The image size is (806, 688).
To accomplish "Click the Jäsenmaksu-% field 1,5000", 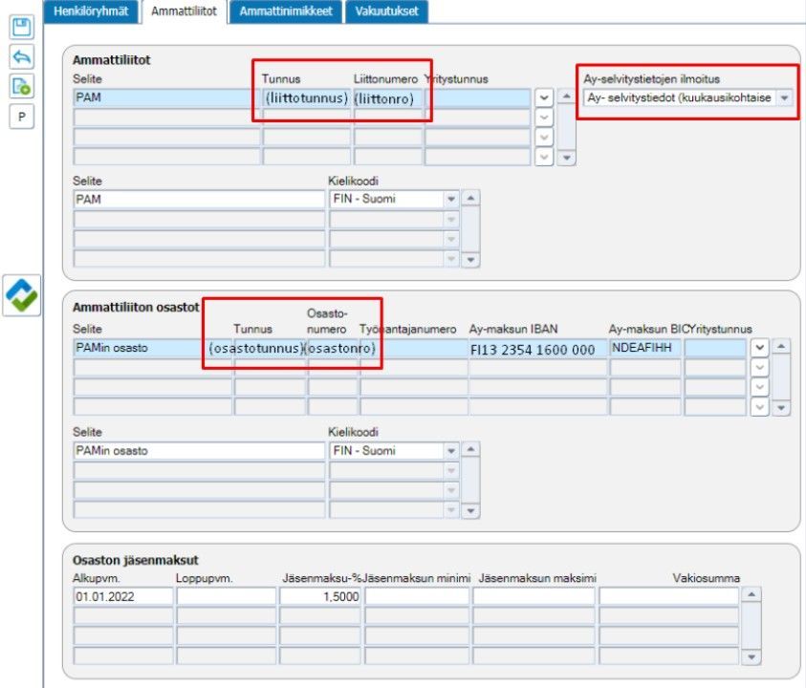I will [x=319, y=596].
